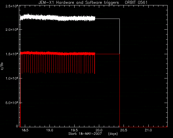
Task: Click the 2.5×10⁴ y-axis label
Action: 12,6
